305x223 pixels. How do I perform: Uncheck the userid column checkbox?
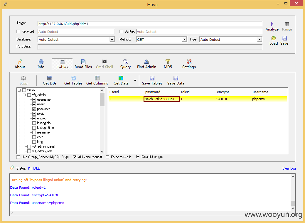(34, 104)
